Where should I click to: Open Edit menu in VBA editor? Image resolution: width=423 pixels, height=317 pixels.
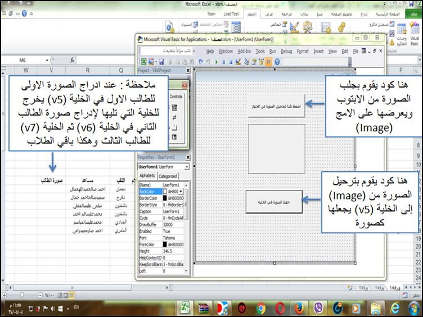click(345, 51)
